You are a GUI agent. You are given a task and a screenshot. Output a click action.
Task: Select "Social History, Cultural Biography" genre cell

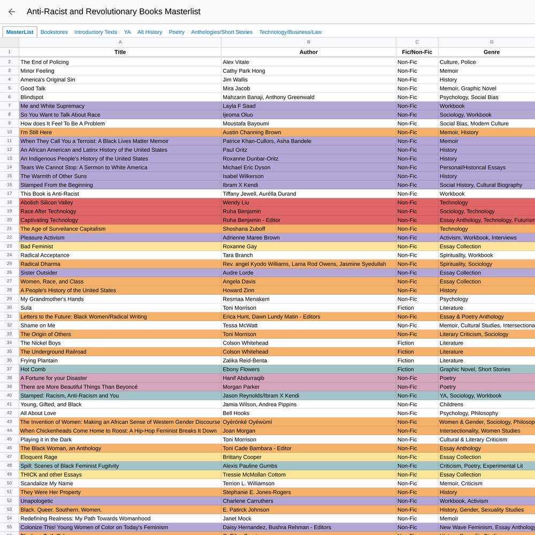point(486,185)
